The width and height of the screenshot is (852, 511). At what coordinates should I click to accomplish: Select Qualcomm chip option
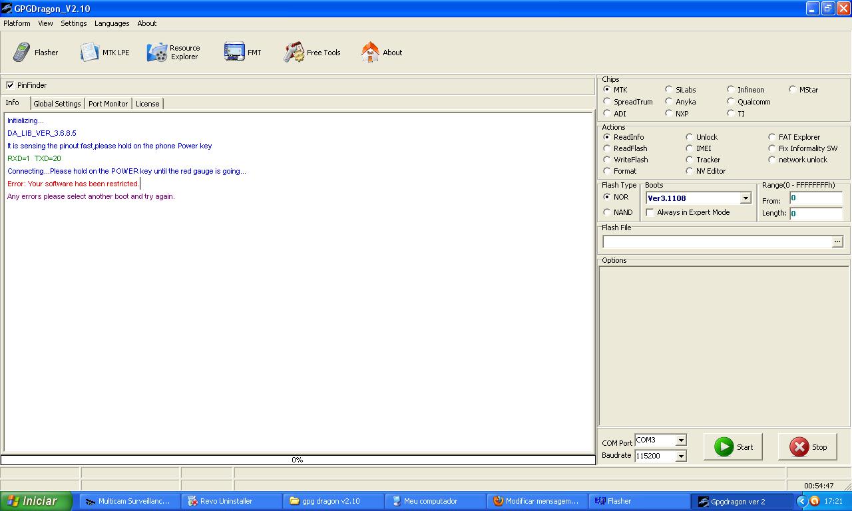pyautogui.click(x=730, y=102)
